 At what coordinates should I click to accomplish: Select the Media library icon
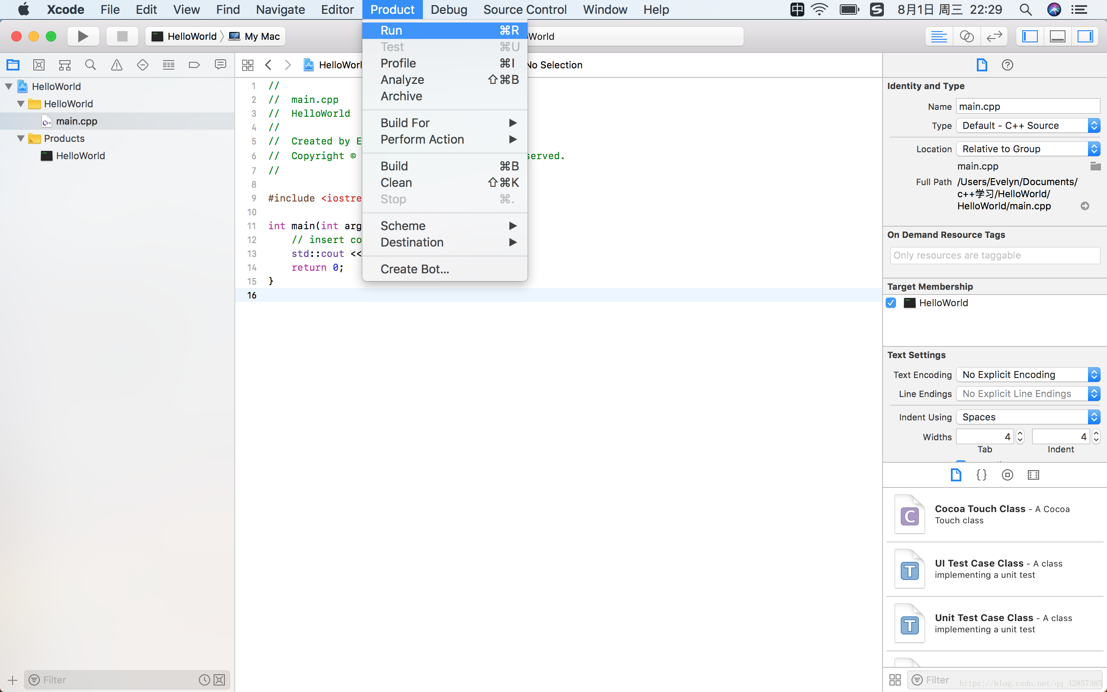pyautogui.click(x=1033, y=475)
